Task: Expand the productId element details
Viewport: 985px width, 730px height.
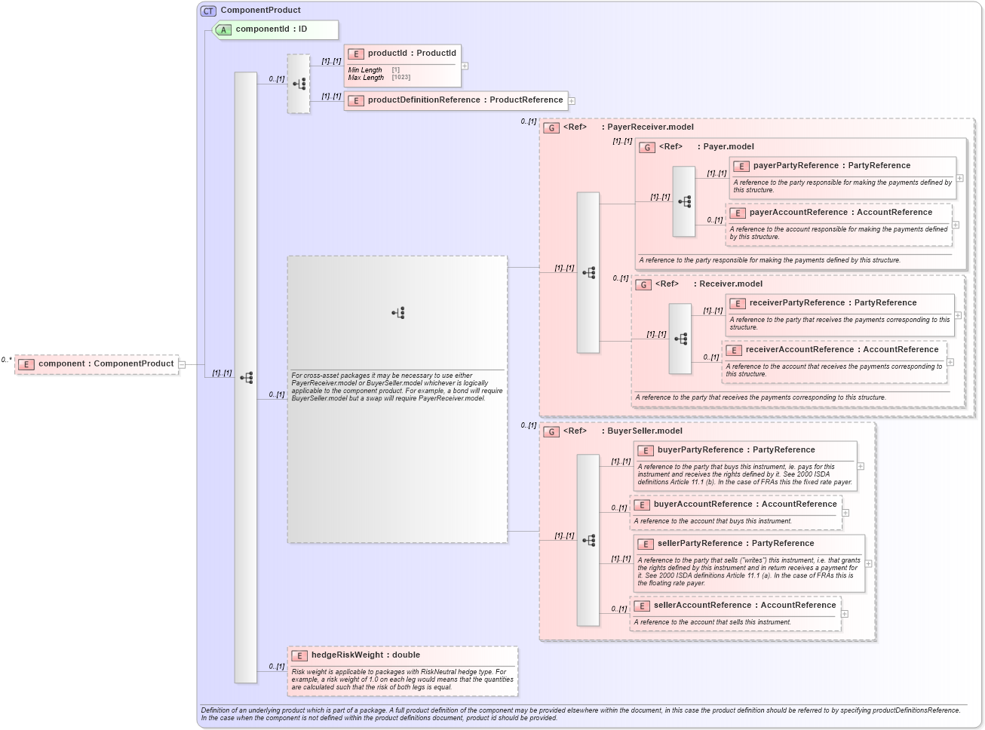Action: pyautogui.click(x=465, y=65)
